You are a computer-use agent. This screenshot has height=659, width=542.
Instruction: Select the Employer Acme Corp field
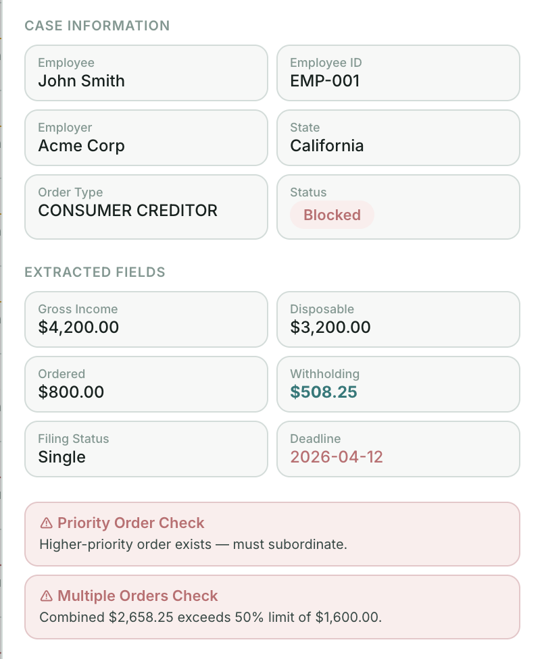pos(146,138)
